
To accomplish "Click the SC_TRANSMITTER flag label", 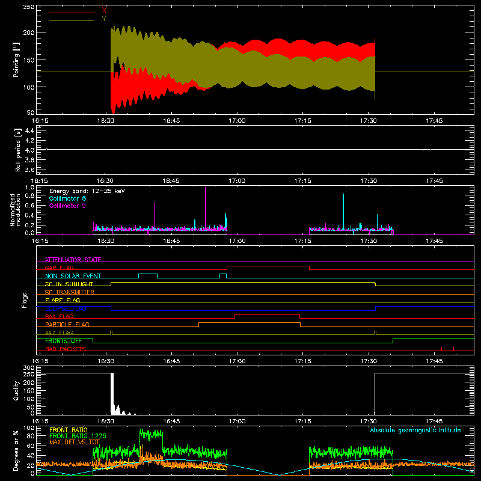I will pos(69,292).
